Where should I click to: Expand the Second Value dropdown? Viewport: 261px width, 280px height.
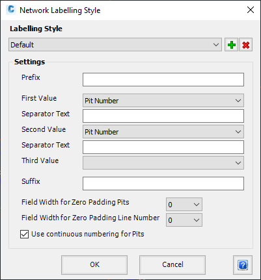tap(163, 132)
